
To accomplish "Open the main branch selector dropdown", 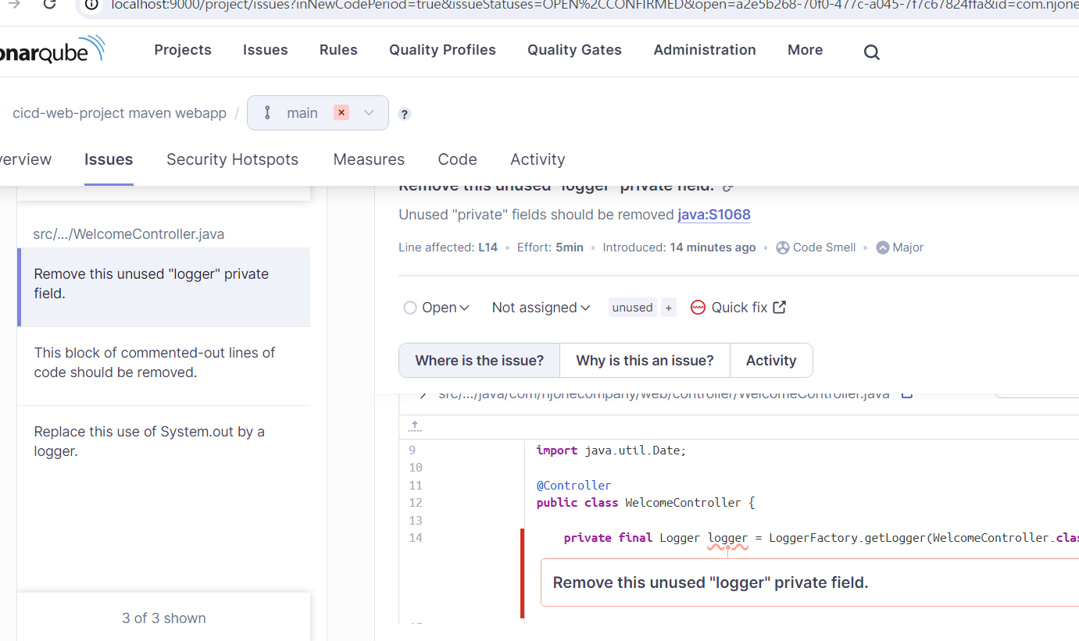I will pyautogui.click(x=318, y=113).
